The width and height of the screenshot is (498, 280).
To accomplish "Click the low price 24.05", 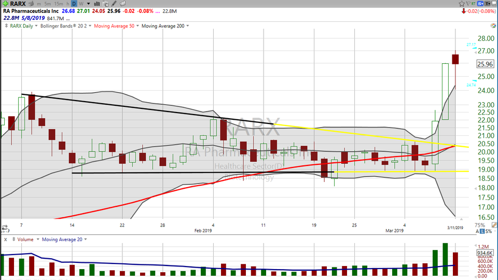I will [99, 11].
